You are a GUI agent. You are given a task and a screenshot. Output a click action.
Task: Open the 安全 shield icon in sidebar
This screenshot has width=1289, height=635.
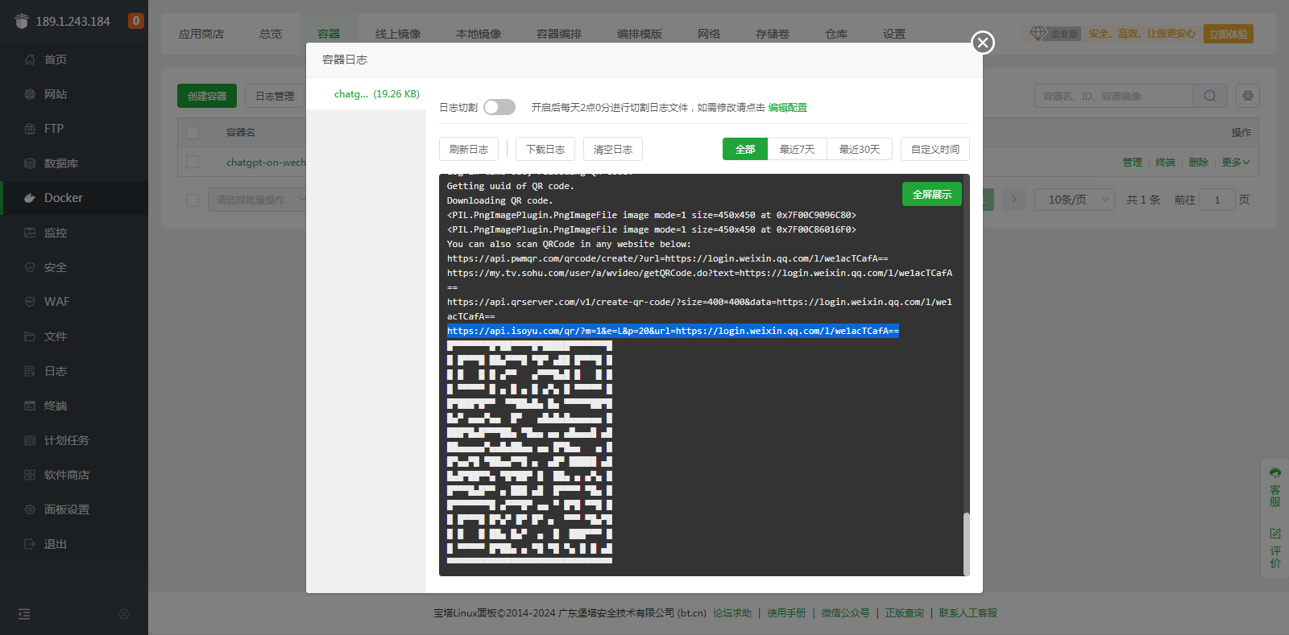coord(30,267)
